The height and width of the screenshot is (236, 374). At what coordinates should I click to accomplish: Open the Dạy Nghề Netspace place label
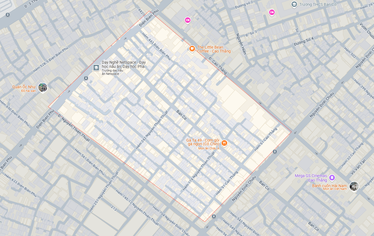pos(124,65)
